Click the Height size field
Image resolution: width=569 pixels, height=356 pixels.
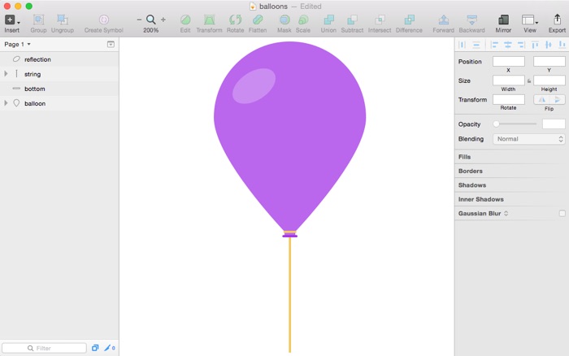click(549, 80)
